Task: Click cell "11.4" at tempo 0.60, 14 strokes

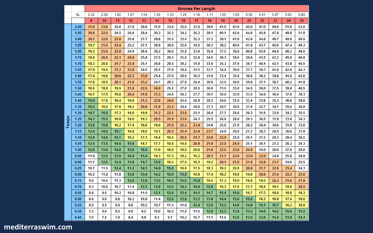Action: pos(157,199)
